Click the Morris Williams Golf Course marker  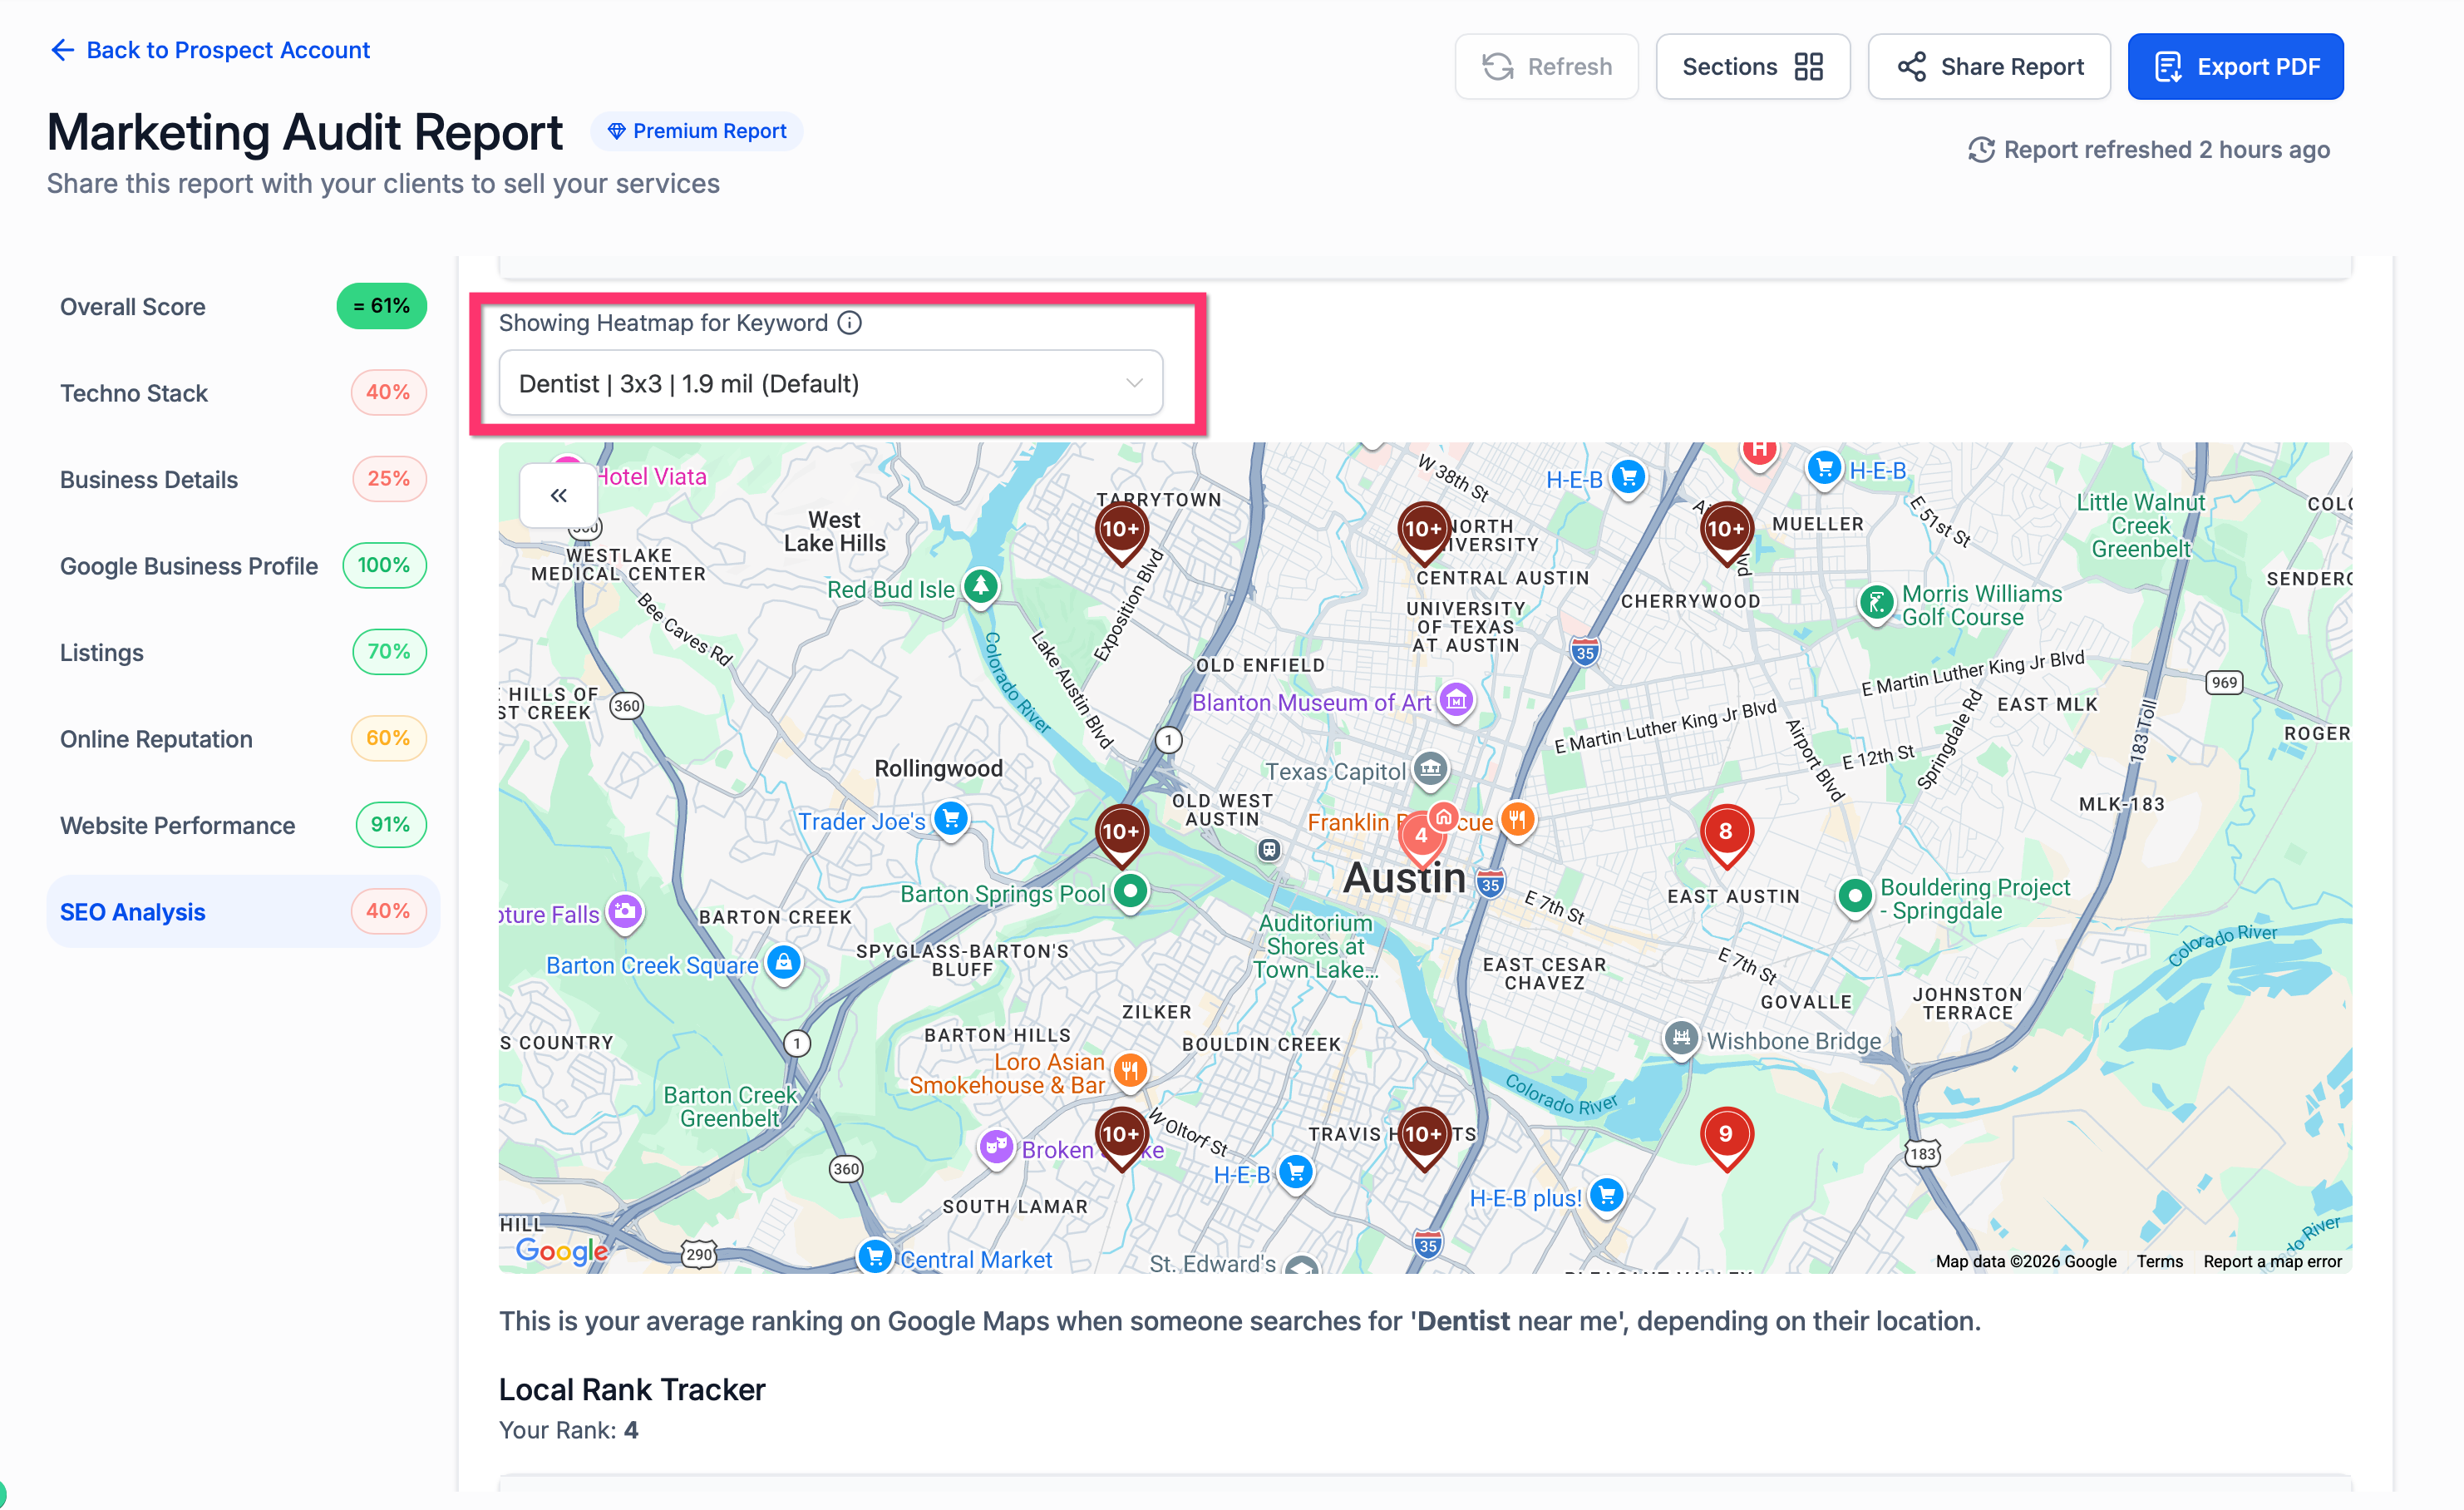(x=1876, y=603)
